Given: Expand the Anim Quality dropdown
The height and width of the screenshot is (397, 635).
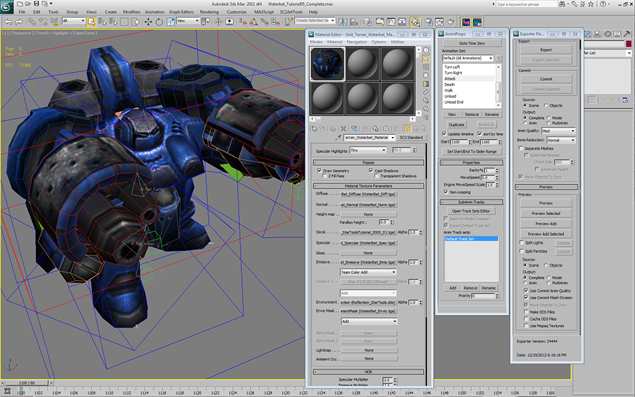Looking at the screenshot, I should click(x=559, y=131).
